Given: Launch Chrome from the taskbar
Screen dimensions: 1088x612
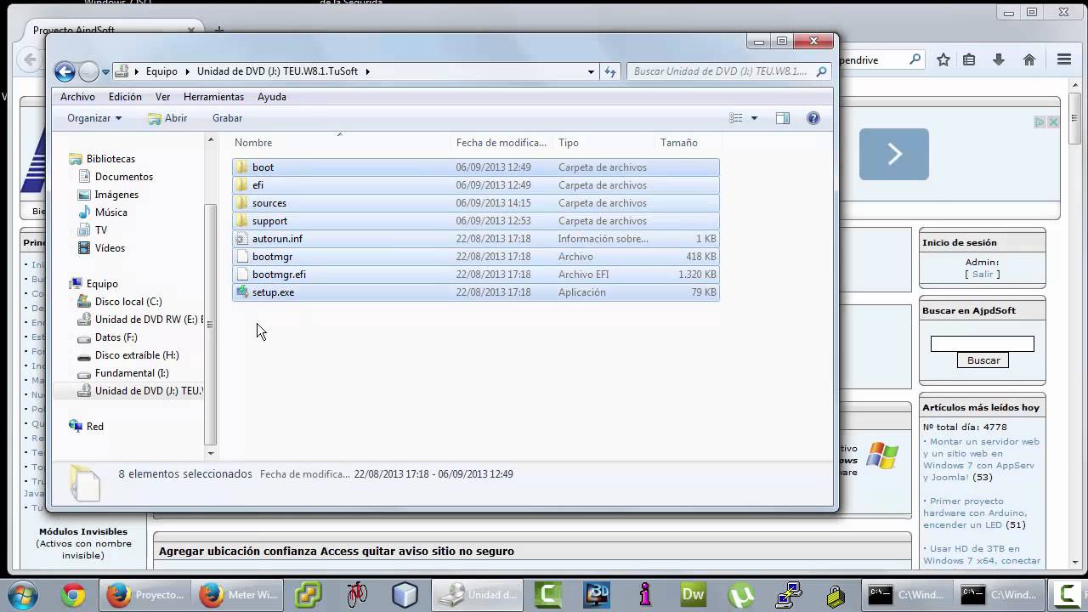Looking at the screenshot, I should click(73, 595).
